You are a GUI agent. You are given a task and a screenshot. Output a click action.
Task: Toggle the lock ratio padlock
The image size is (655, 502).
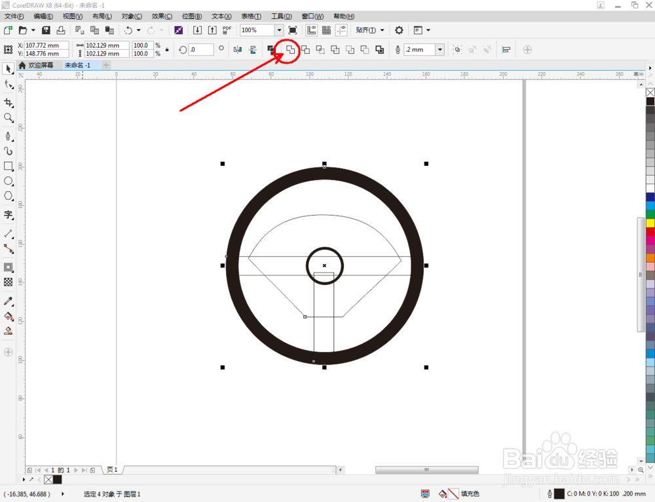167,49
